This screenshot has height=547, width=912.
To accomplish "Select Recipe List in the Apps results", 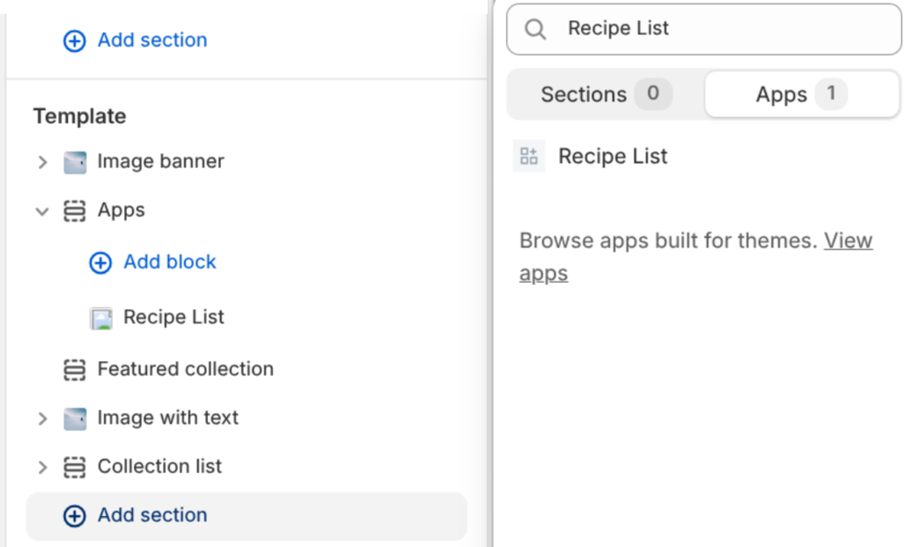I will [x=613, y=156].
